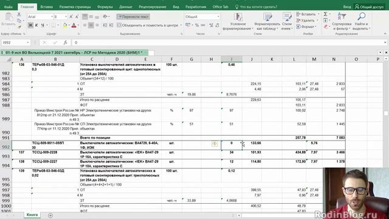Decrease font size with the smaller A icon
Viewport: 389px width, 219px height.
tap(77, 16)
